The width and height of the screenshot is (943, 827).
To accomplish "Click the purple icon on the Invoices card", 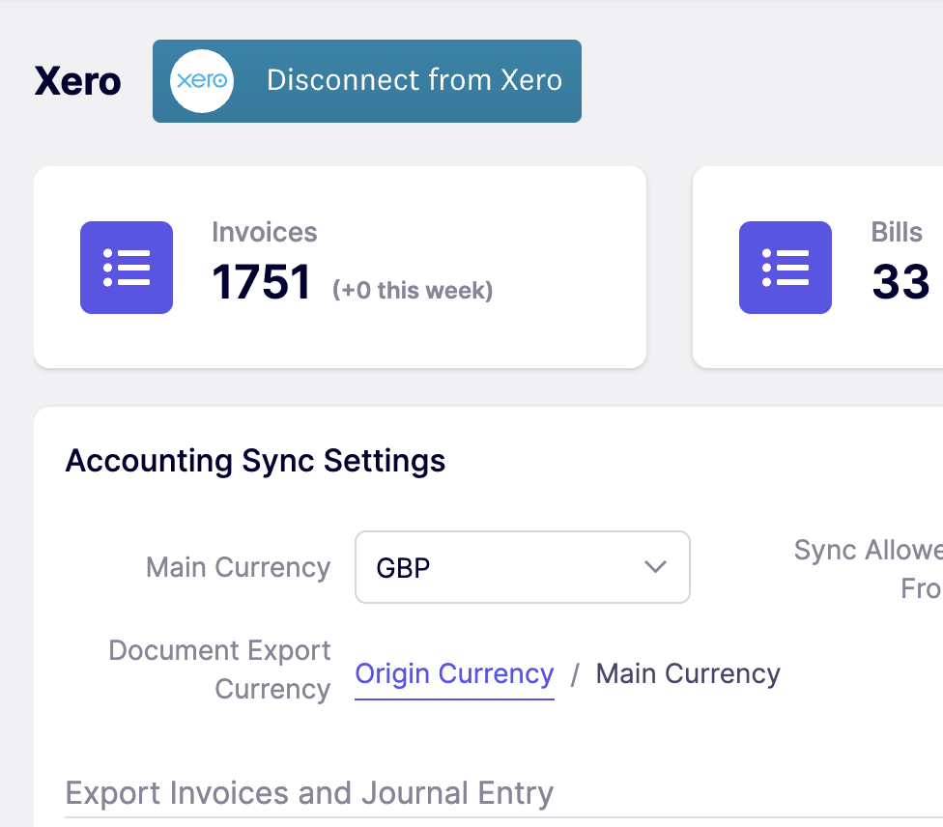I will pyautogui.click(x=127, y=268).
